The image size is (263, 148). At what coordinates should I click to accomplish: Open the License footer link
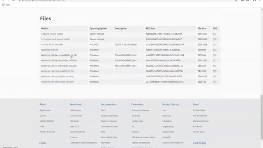74,137
